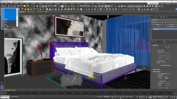
Task: Click Cancel button in undo list popup
Action: pyautogui.click(x=14, y=29)
